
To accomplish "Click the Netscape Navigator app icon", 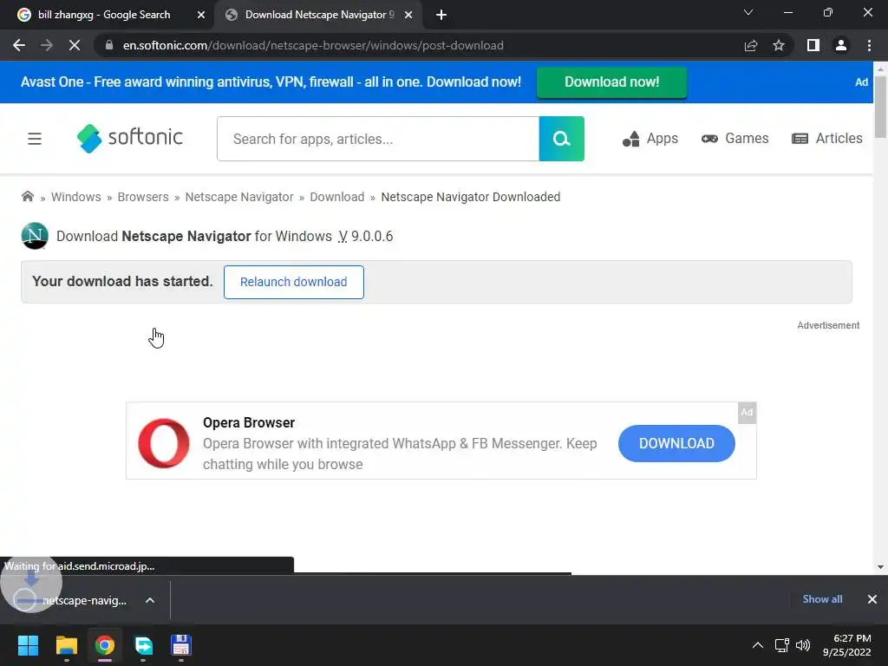I will coord(35,236).
